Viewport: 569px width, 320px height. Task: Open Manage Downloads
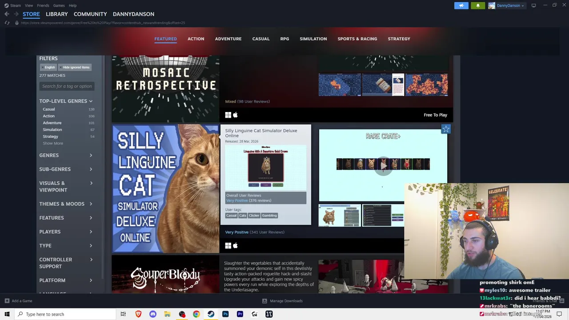point(282,301)
